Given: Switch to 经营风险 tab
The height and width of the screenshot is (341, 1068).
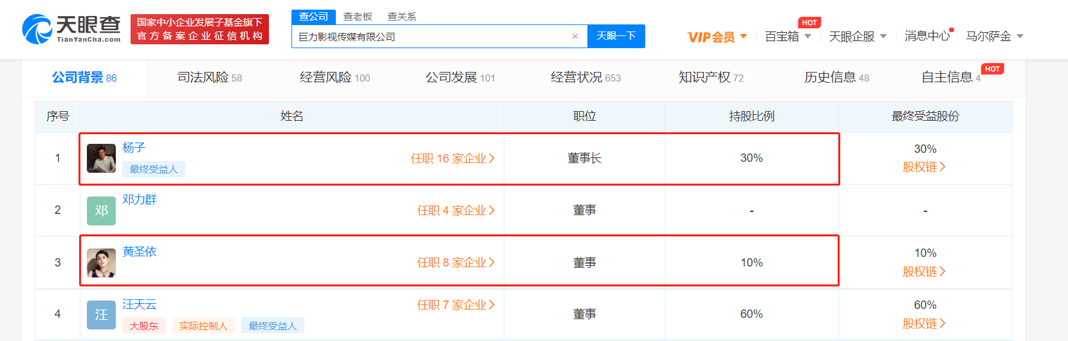Looking at the screenshot, I should pos(335,78).
